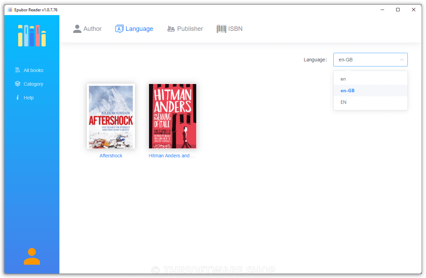The image size is (426, 278).
Task: Maximize the Epubor Reader window
Action: [398, 10]
